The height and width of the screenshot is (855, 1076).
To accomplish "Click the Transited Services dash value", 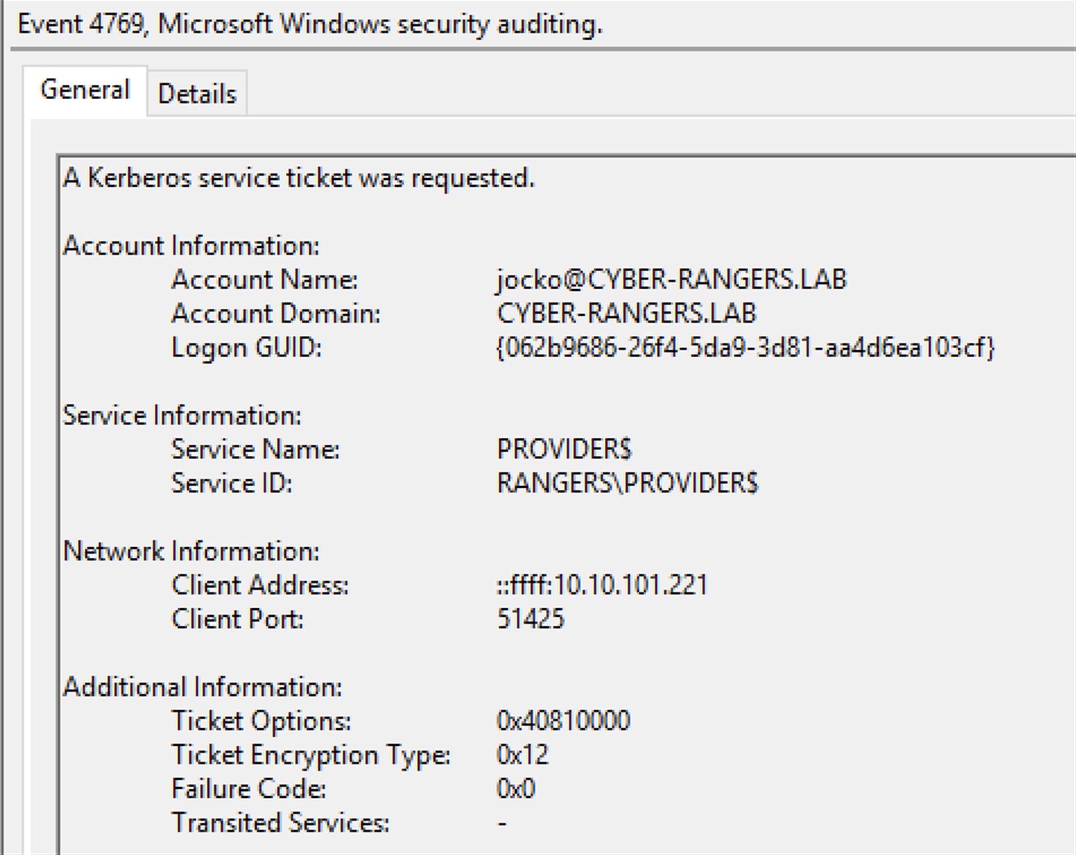I will coord(502,823).
